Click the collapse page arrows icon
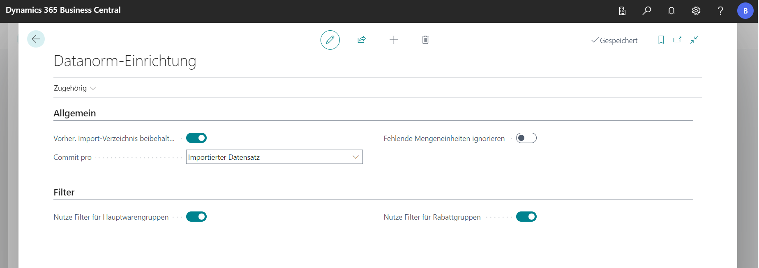 pos(694,40)
